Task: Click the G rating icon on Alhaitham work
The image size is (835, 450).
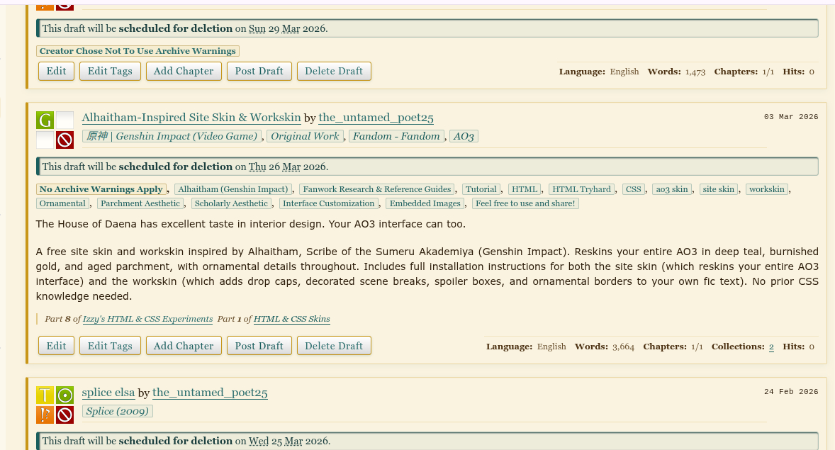Action: click(x=45, y=120)
